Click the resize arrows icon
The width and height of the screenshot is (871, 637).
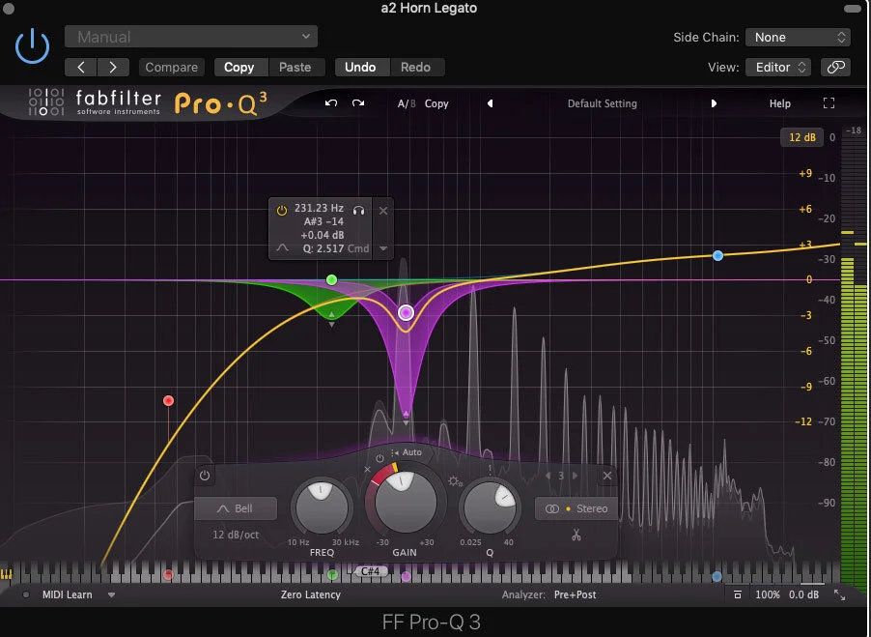839,595
